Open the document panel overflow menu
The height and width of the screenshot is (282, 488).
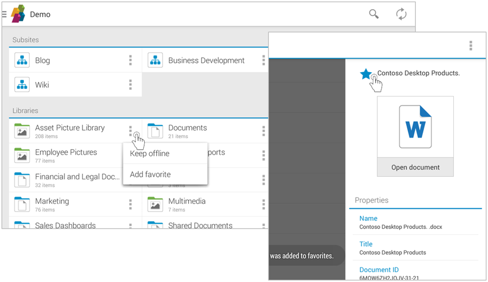(x=471, y=46)
